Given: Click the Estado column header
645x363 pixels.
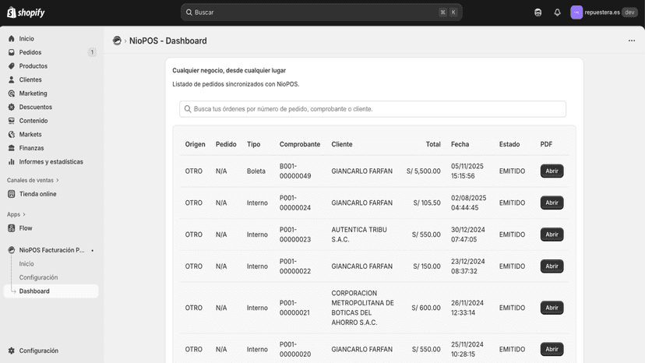Looking at the screenshot, I should [509, 144].
